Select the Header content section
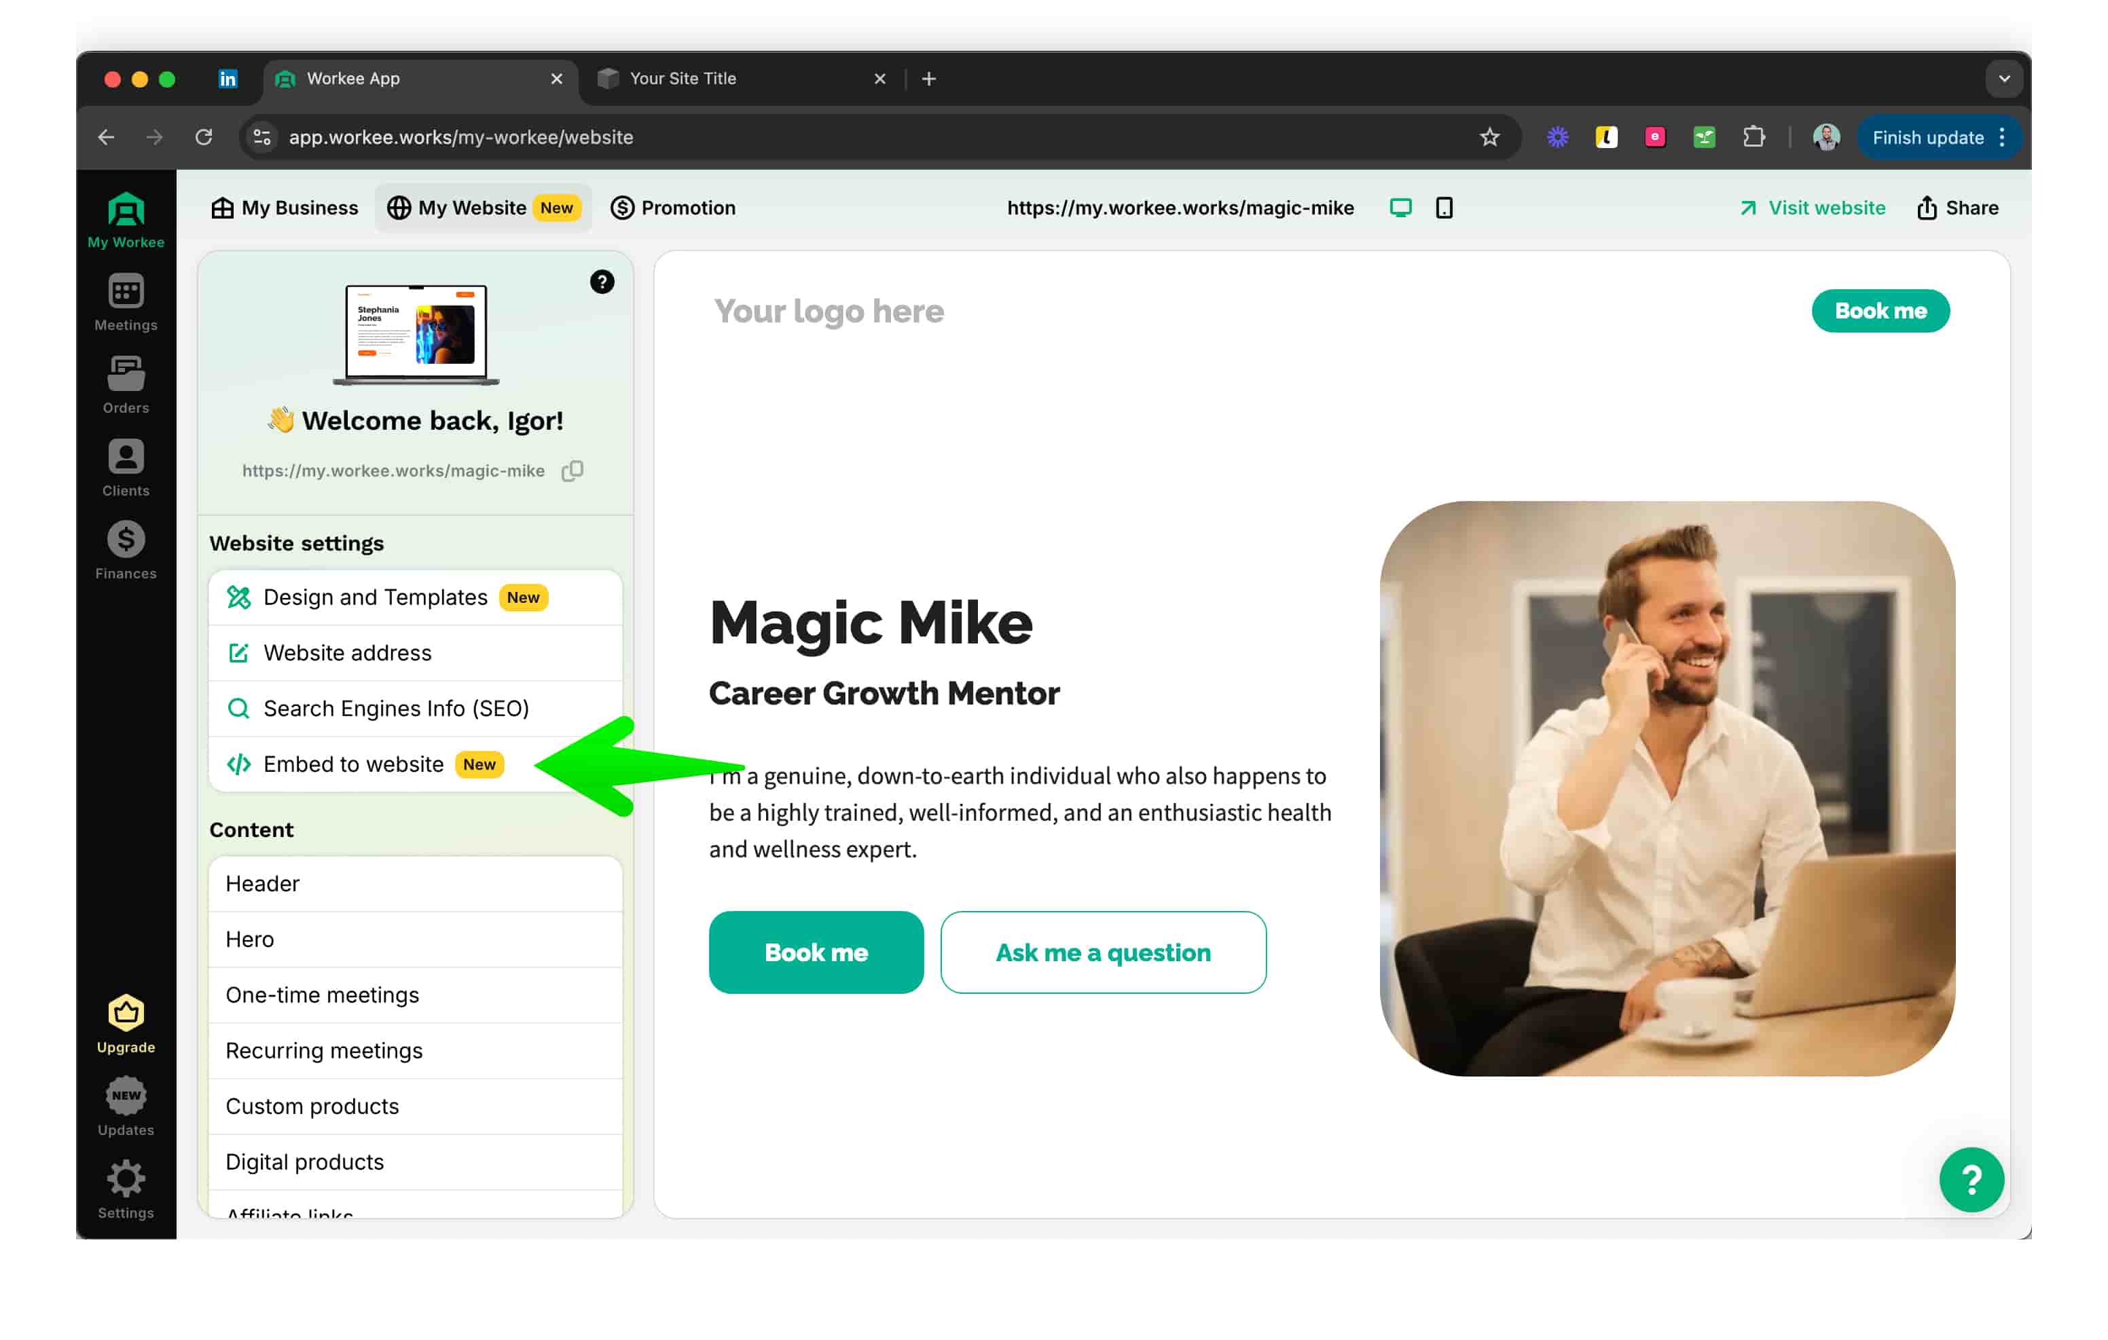This screenshot has width=2108, height=1340. coord(416,884)
